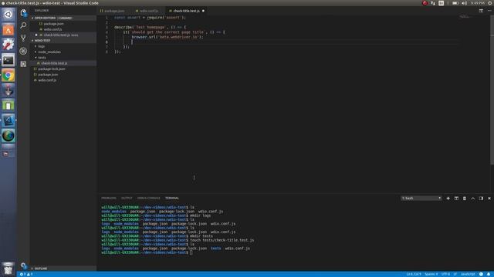The image size is (494, 277).
Task: Open the Problems panel tab
Action: point(109,199)
